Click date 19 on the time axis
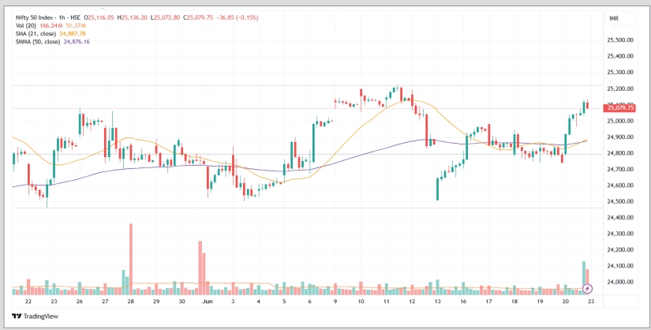This screenshot has width=651, height=330. pyautogui.click(x=540, y=302)
